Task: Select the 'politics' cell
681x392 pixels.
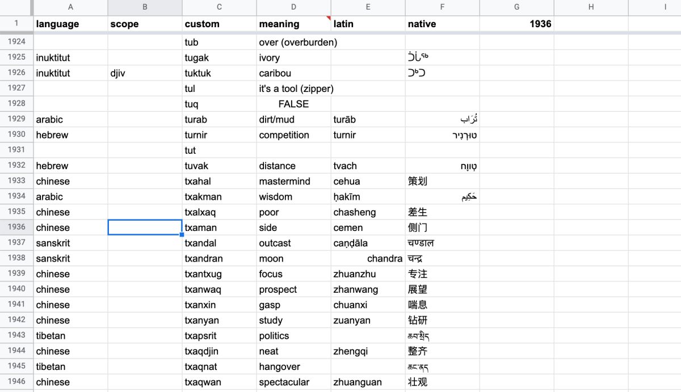Action: (x=294, y=336)
